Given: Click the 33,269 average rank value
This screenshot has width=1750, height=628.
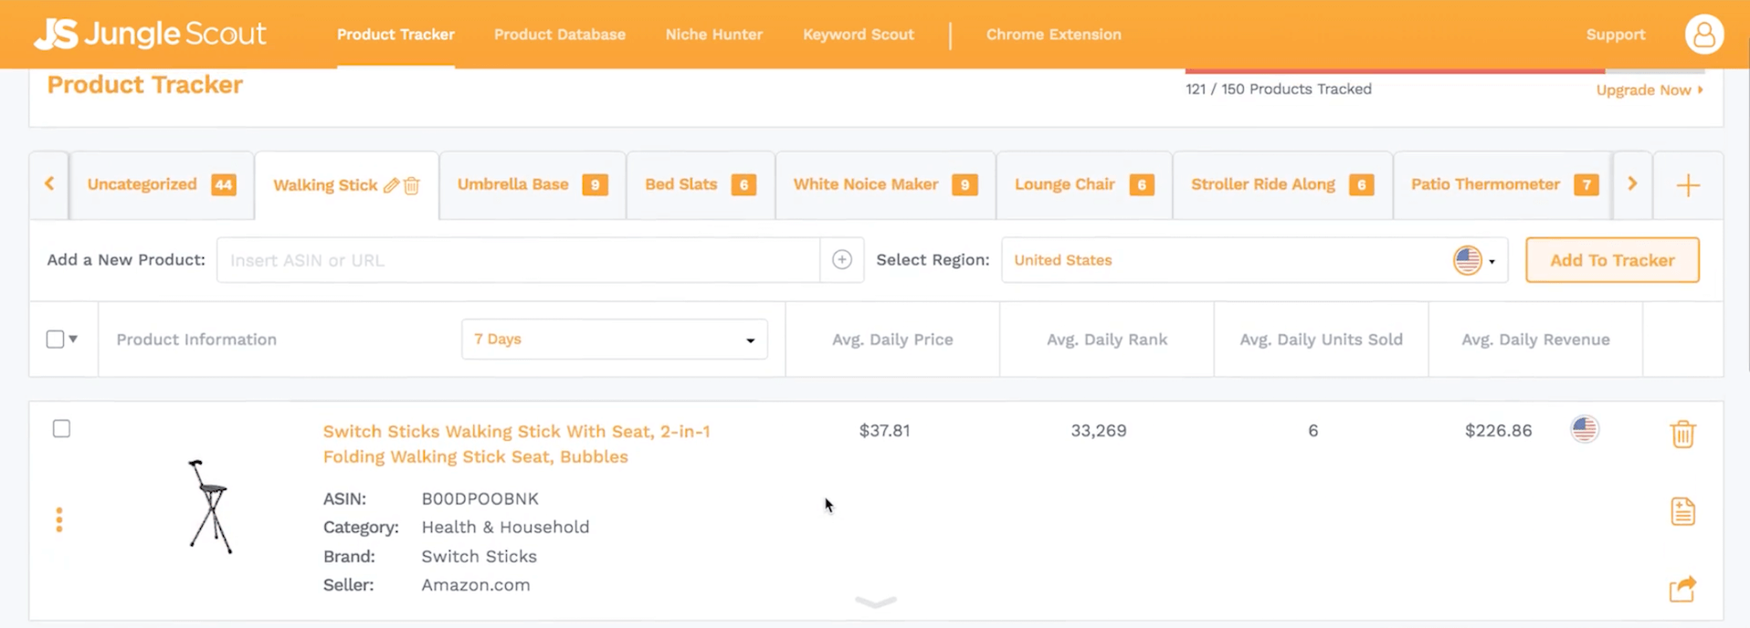Looking at the screenshot, I should pos(1098,430).
